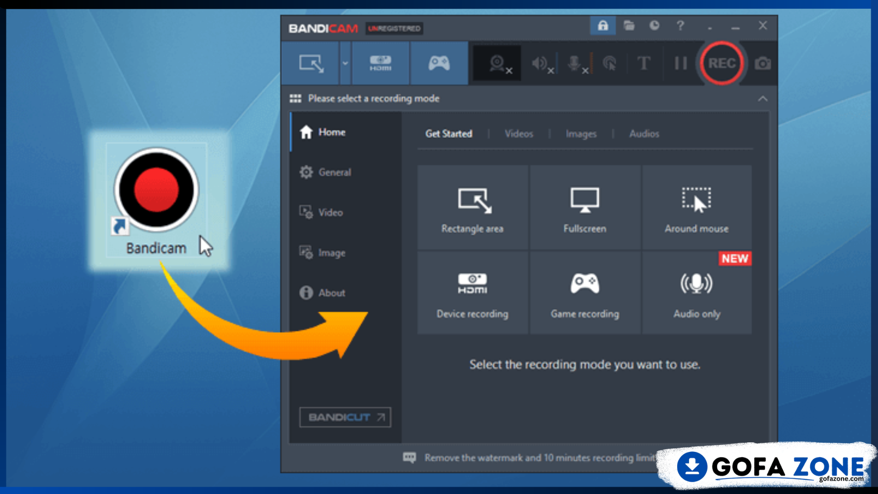Select the game recording mode toolbar gamepad icon

coord(439,64)
